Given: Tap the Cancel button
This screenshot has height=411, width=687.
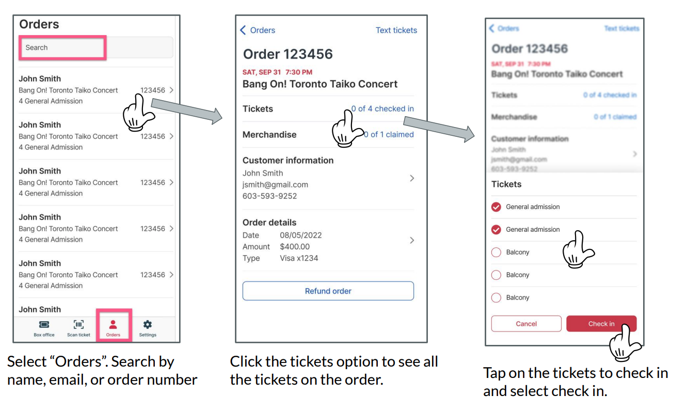Looking at the screenshot, I should click(526, 324).
